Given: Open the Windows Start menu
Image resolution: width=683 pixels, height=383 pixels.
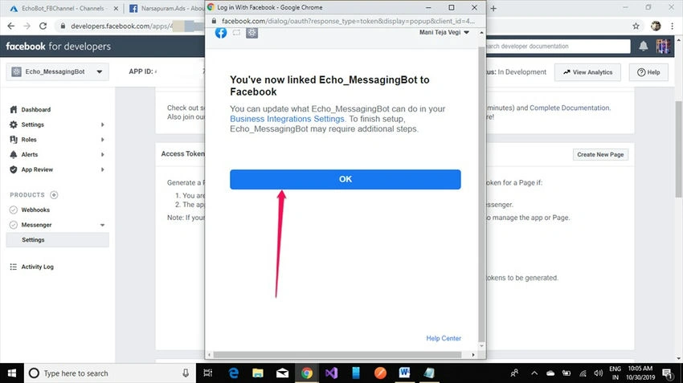Looking at the screenshot, I should coord(12,373).
